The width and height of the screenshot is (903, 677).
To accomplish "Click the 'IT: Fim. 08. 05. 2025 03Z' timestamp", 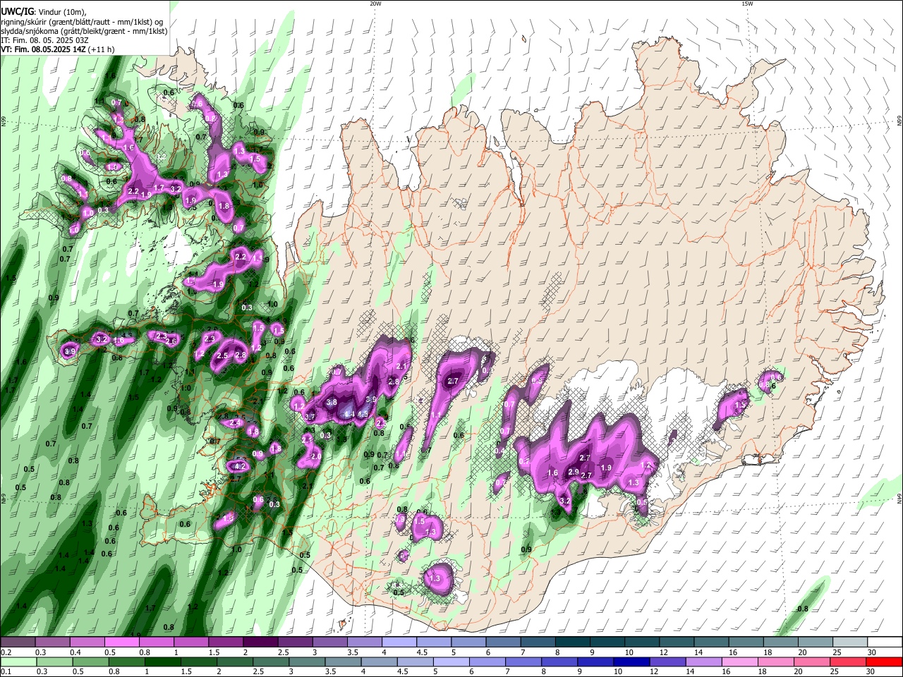I will tap(45, 40).
